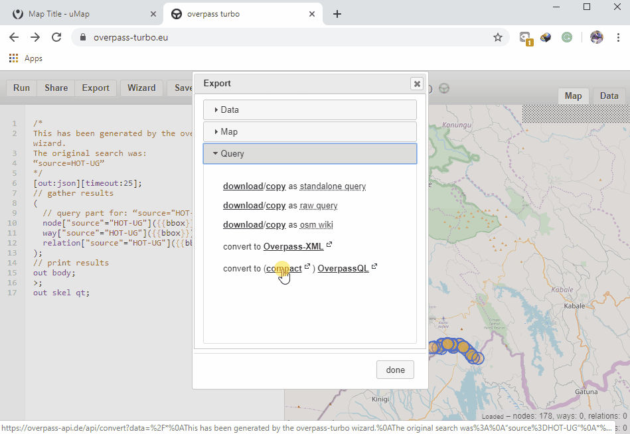Click the Overpass-XML convert link

[x=293, y=247]
